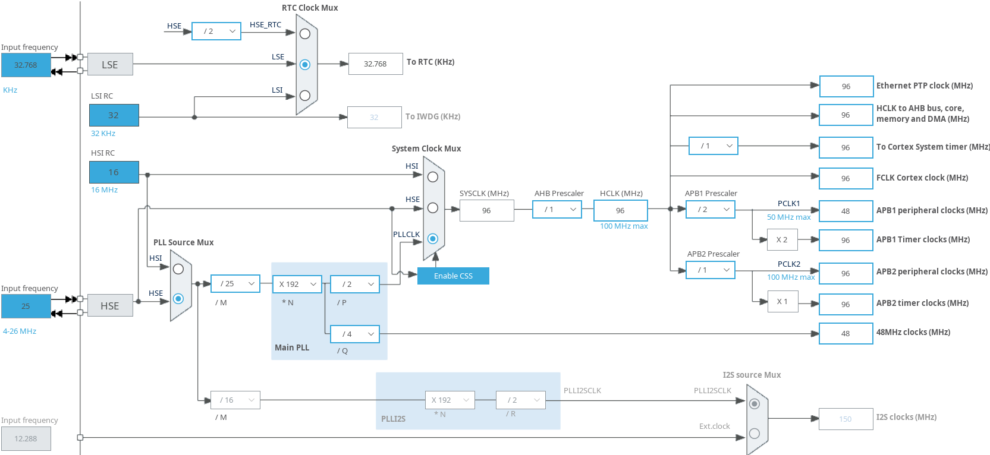
Task: Expand the Main PLL multiplier X 192 dropdown
Action: 297,285
